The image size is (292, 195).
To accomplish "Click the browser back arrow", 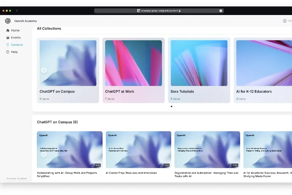I will pos(17,11).
